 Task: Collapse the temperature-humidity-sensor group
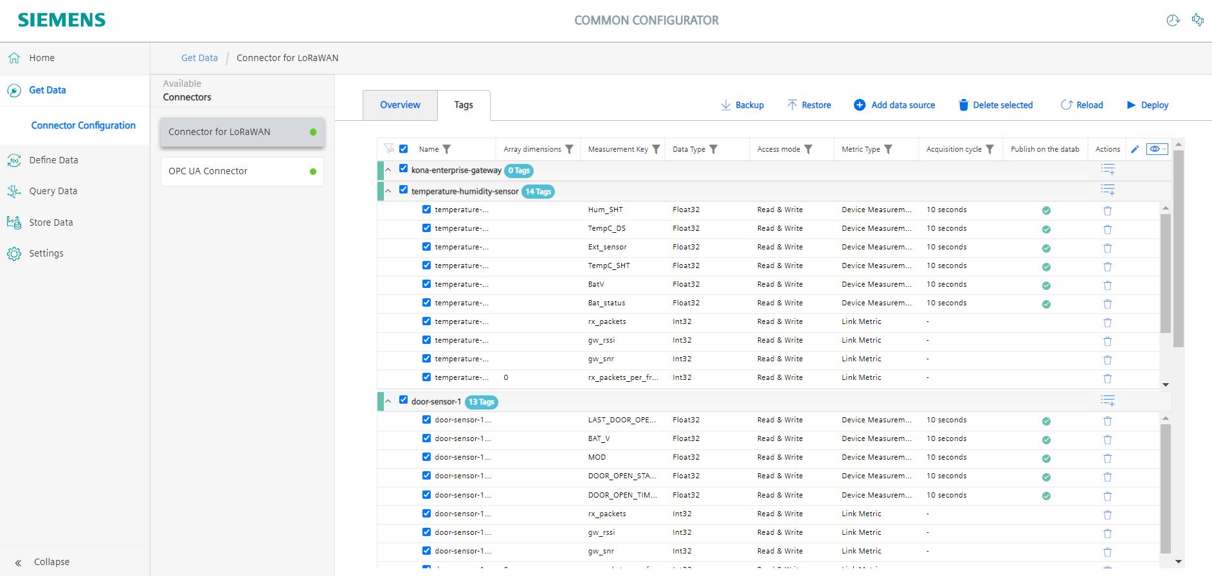tap(388, 191)
